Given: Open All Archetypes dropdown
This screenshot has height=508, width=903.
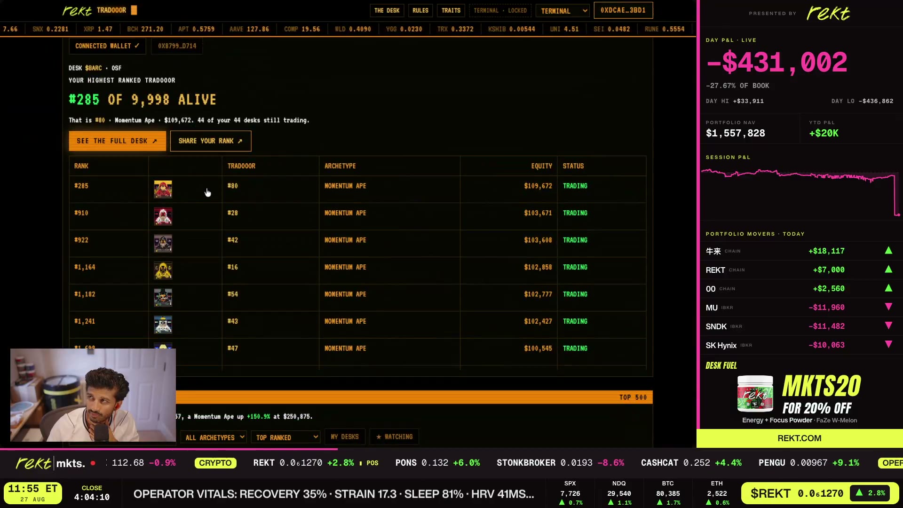Looking at the screenshot, I should coord(214,437).
